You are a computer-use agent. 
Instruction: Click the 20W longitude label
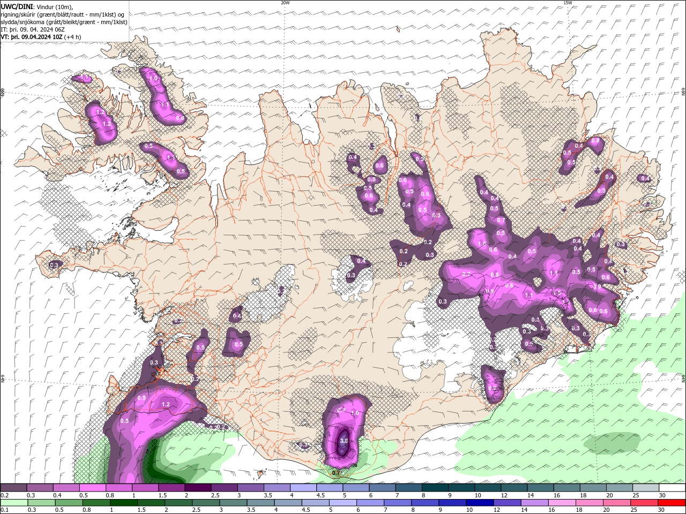pos(285,3)
